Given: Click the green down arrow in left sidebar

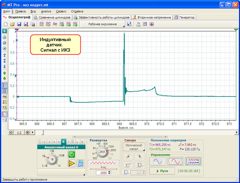Looking at the screenshot, I should coord(4,78).
